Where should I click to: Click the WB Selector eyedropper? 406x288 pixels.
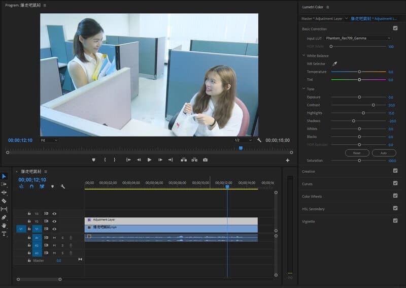coord(334,63)
